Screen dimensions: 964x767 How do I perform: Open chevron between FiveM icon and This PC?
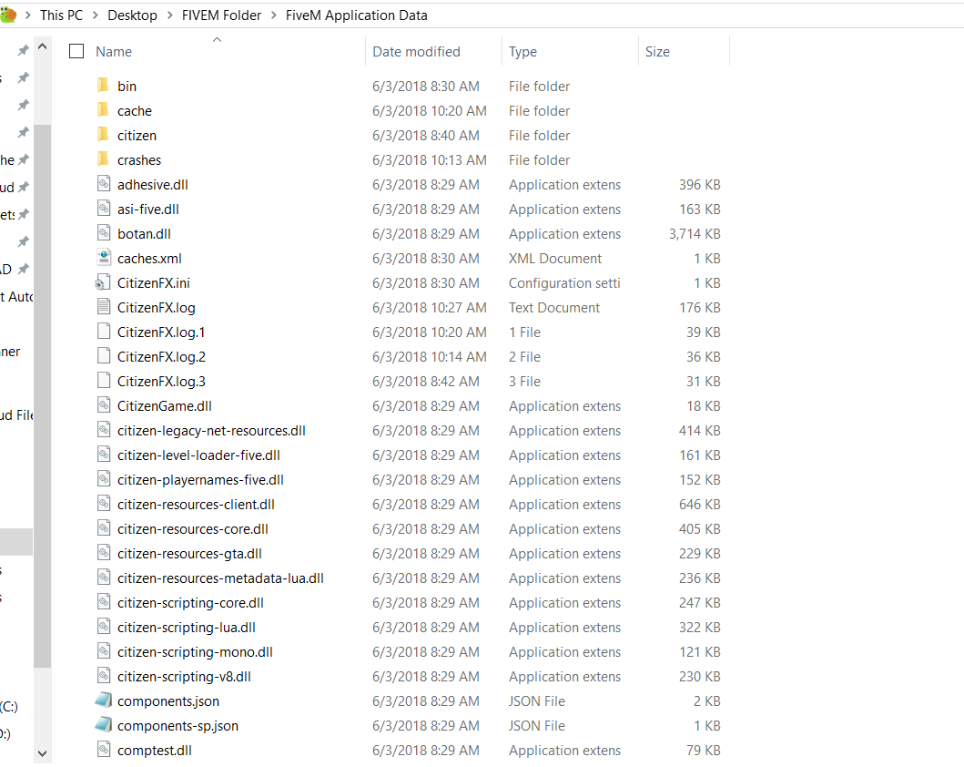coord(27,15)
